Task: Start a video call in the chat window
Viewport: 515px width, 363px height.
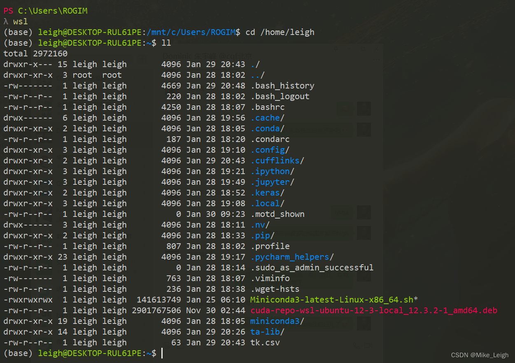Action: point(368,345)
